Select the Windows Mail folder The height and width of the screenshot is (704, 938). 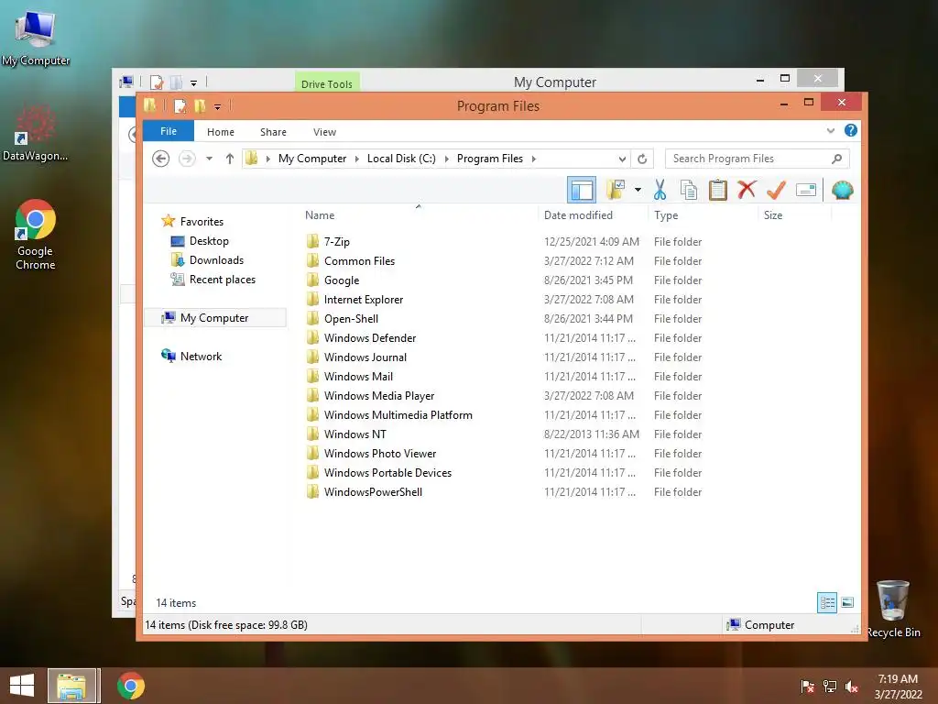click(358, 377)
